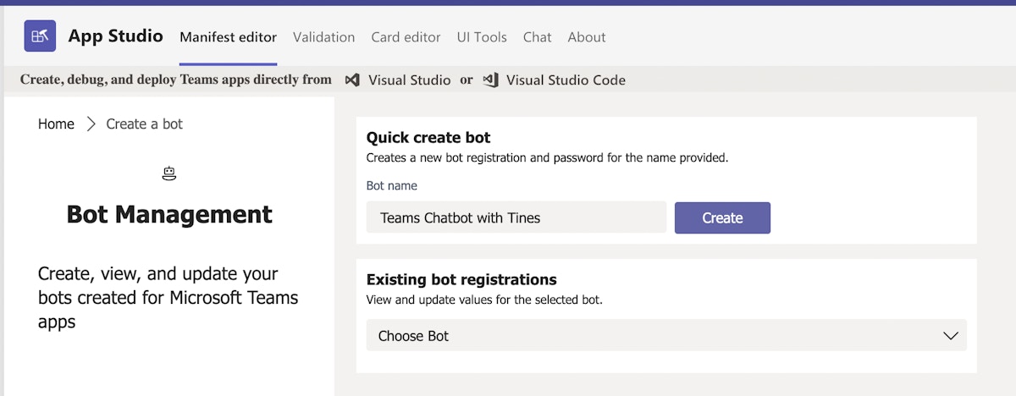Click the Bot name label

click(x=392, y=185)
